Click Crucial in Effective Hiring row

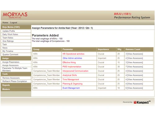tap(101, 62)
